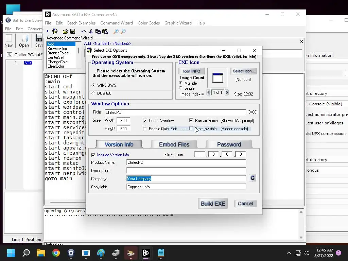
Task: Open Notepad taskbar icon
Action: tap(160, 253)
